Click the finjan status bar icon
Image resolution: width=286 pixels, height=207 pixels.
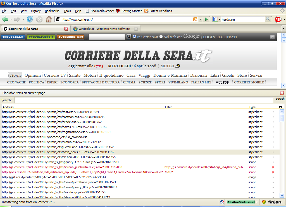[x=272, y=202]
